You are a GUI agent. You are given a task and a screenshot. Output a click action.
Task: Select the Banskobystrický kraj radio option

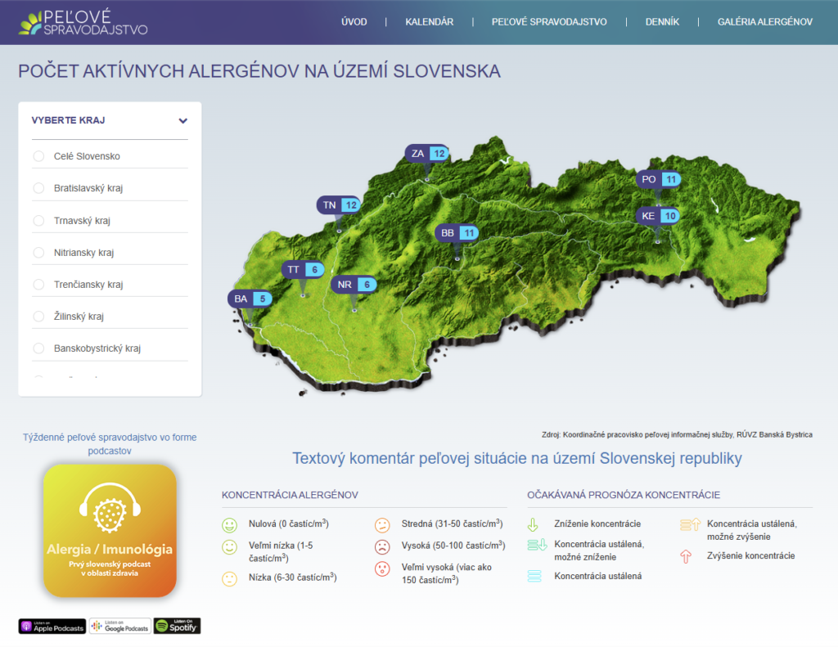click(38, 348)
